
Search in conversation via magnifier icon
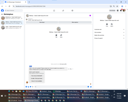pos(112,24)
